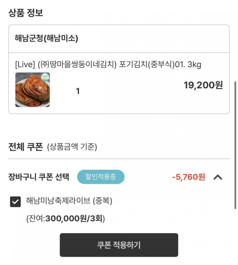Click the 쿠폰 적용하기 button

(x=119, y=245)
